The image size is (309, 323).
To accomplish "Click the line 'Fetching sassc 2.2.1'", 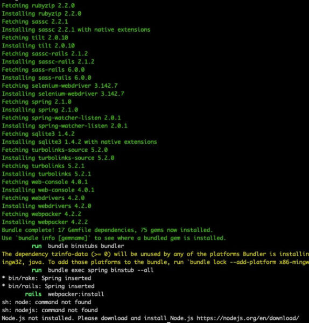I will click(35, 22).
